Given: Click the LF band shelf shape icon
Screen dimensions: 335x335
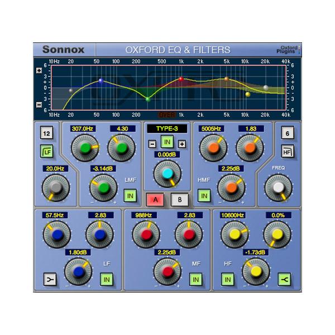Looking at the screenshot, I should [50, 279].
